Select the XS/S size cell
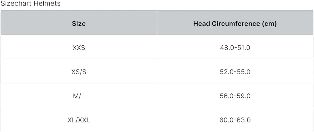The image size is (314, 132). click(x=79, y=72)
